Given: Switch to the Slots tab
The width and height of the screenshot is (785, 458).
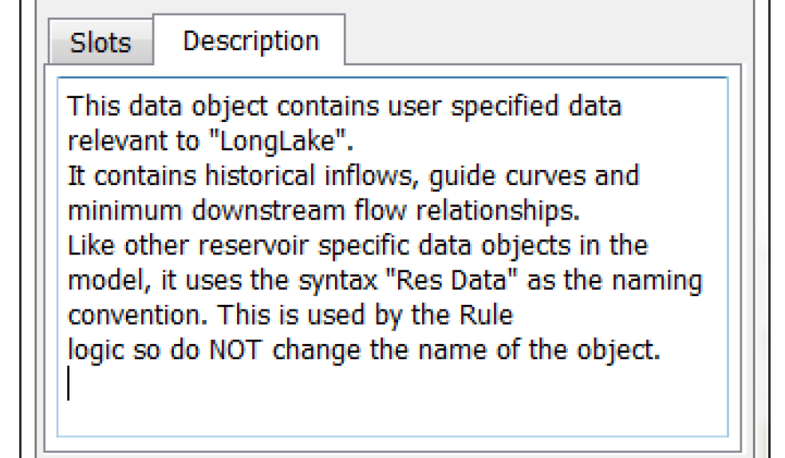Looking at the screenshot, I should pyautogui.click(x=101, y=43).
